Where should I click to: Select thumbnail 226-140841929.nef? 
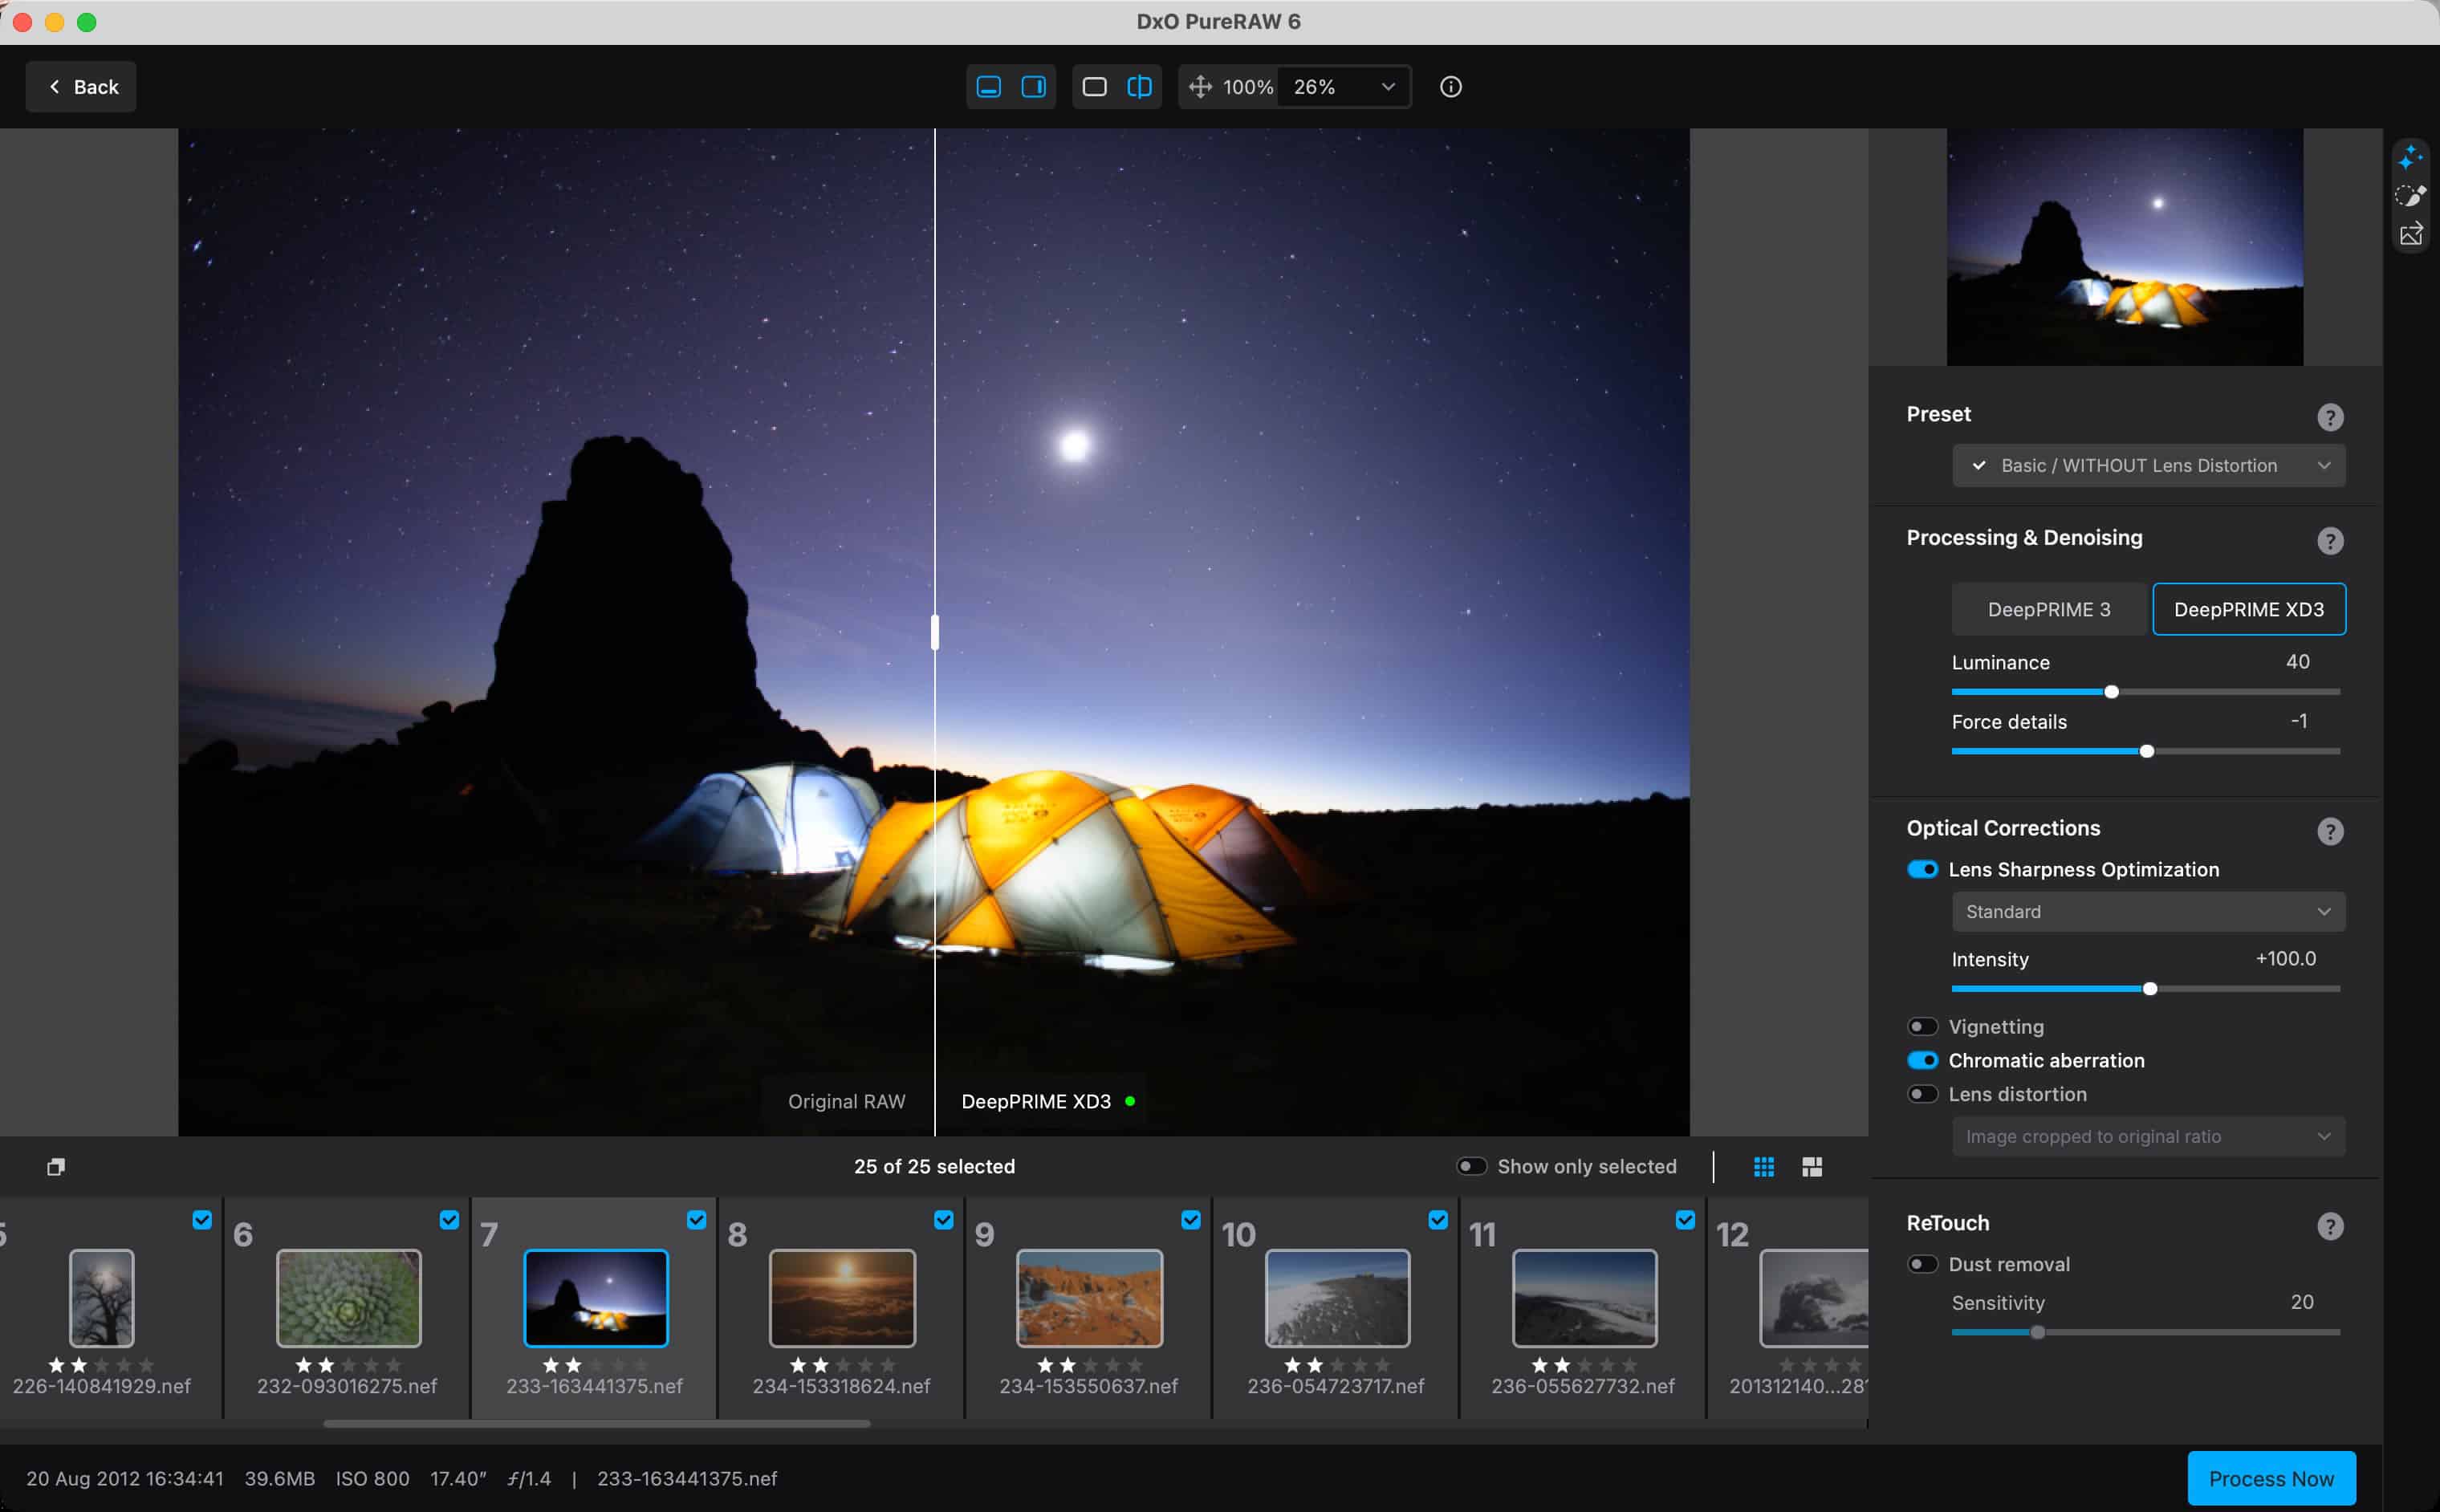101,1298
